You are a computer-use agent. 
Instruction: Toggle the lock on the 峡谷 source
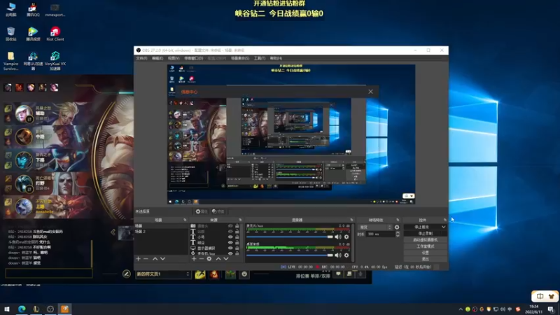pyautogui.click(x=237, y=242)
